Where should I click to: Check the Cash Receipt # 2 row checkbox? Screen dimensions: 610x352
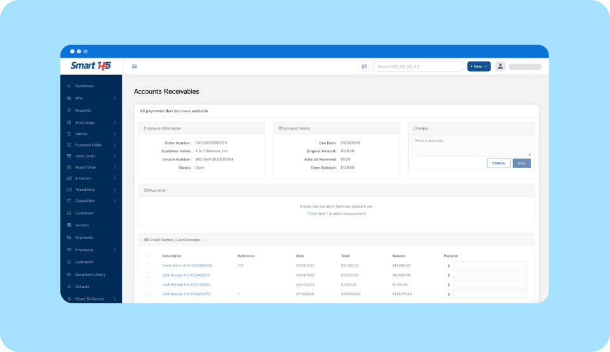point(148,275)
